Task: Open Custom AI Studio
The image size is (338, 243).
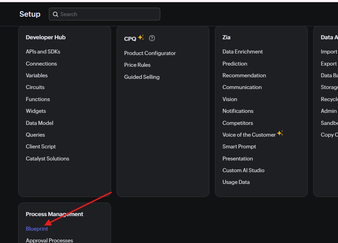Action: (x=243, y=170)
